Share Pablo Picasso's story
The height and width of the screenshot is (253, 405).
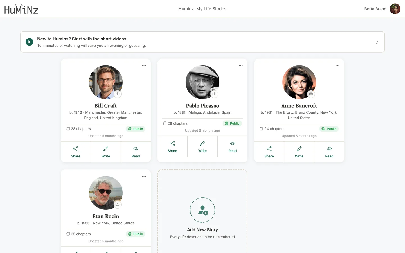(172, 147)
